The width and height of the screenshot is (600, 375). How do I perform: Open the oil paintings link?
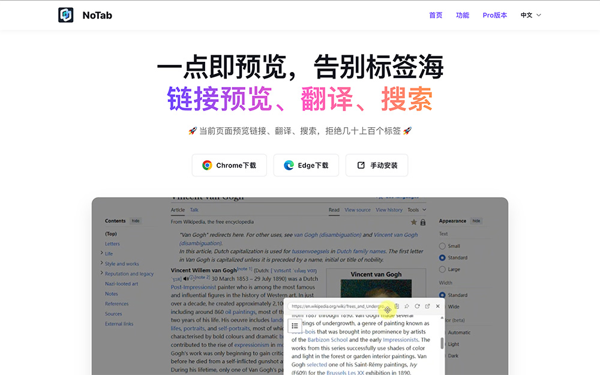[241, 312]
